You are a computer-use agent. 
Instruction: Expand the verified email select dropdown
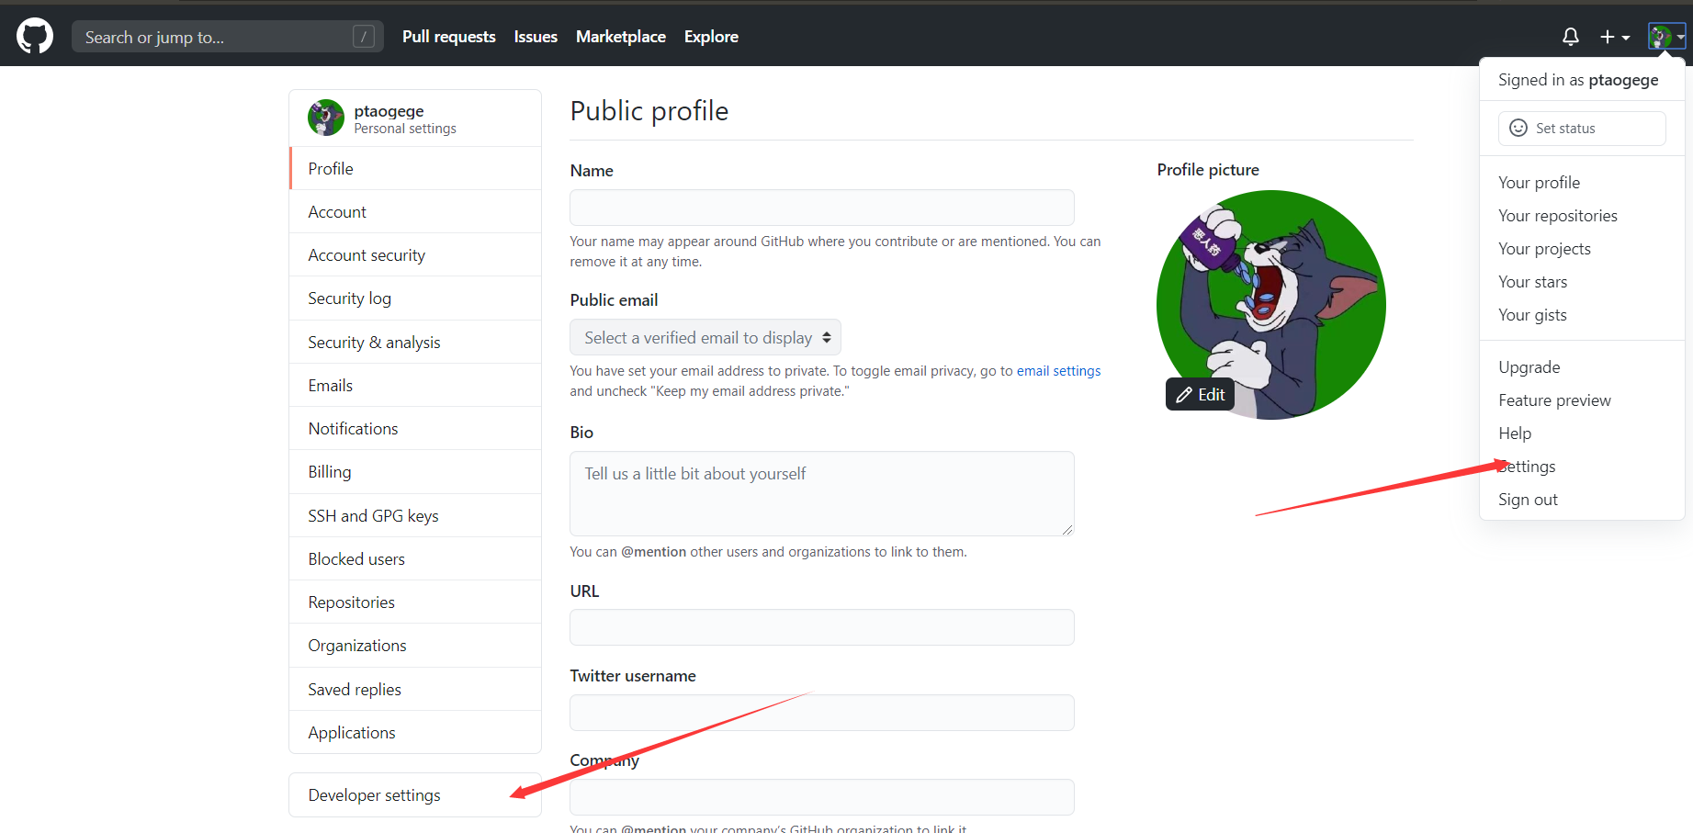pos(705,337)
